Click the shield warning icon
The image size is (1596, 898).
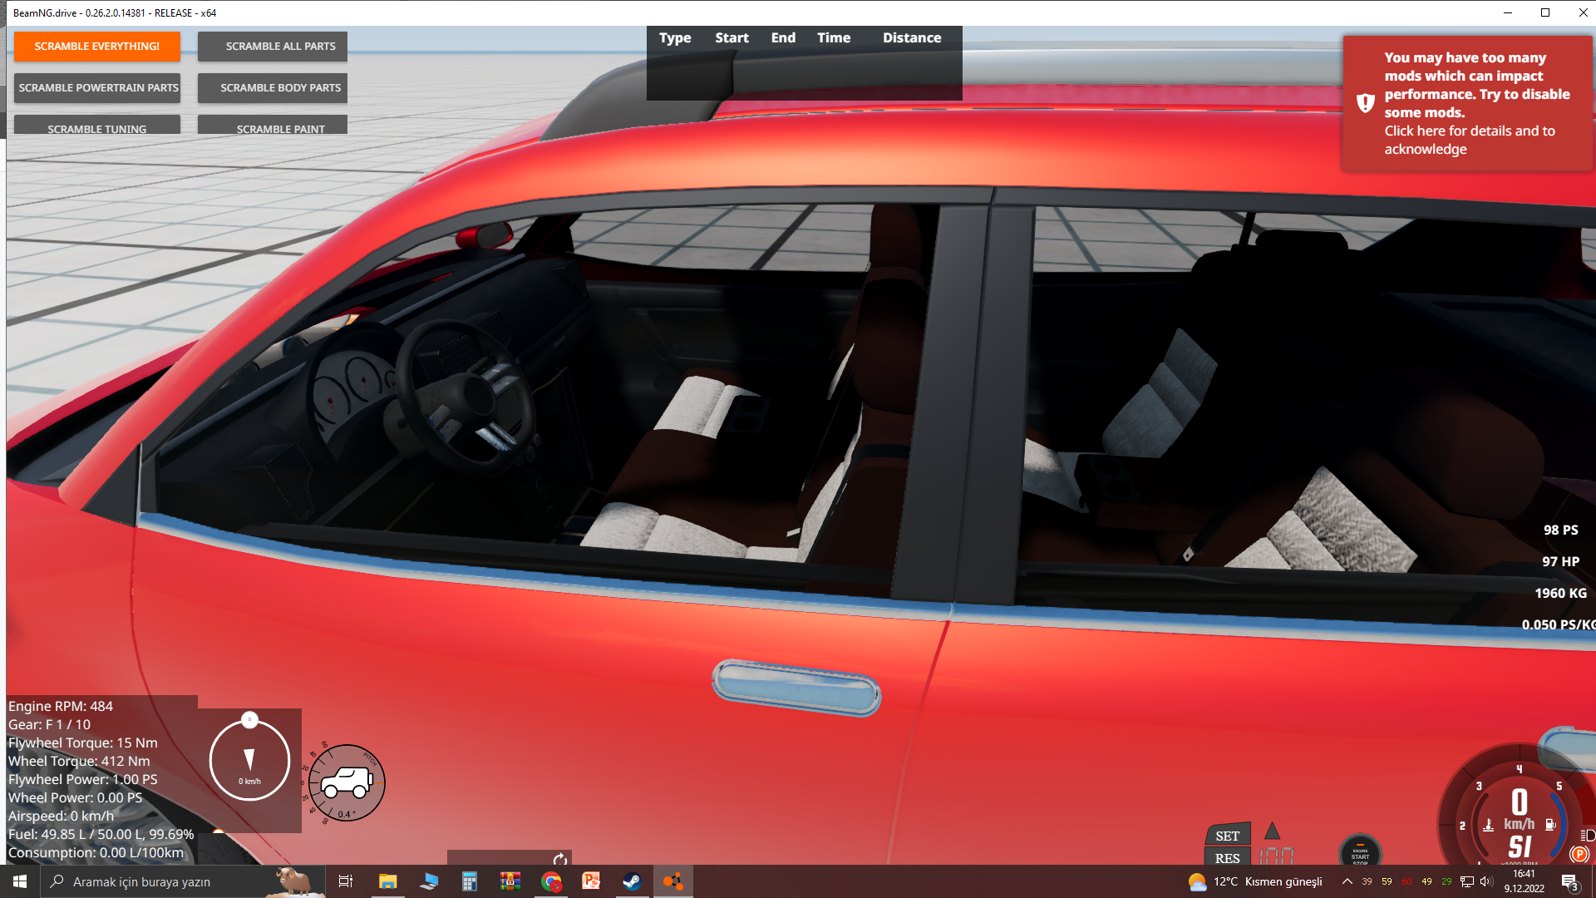1365,103
